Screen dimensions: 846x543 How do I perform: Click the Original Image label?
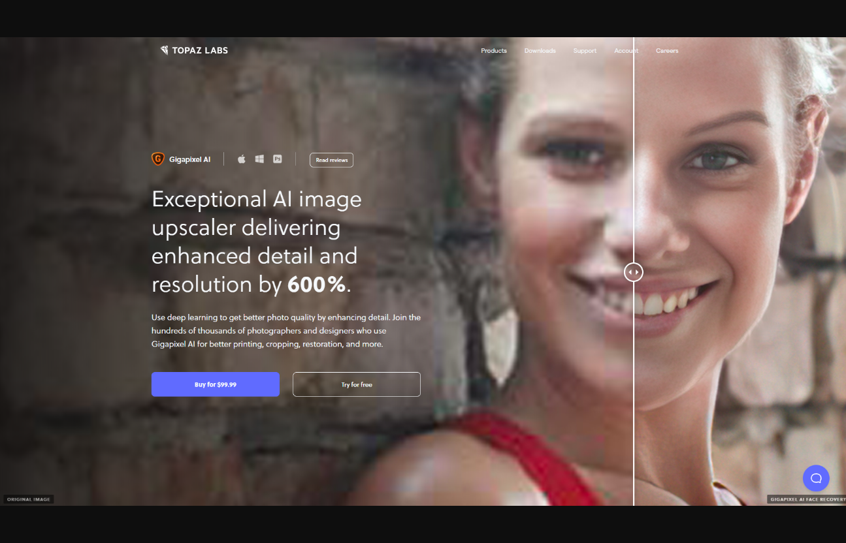click(x=28, y=499)
